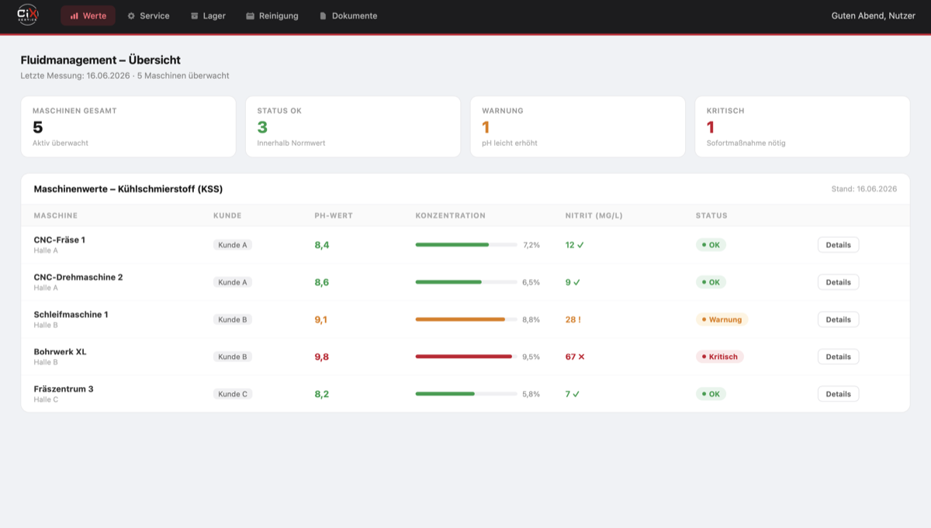Image resolution: width=931 pixels, height=528 pixels.
Task: Select the Status OK summary card
Action: pyautogui.click(x=353, y=126)
